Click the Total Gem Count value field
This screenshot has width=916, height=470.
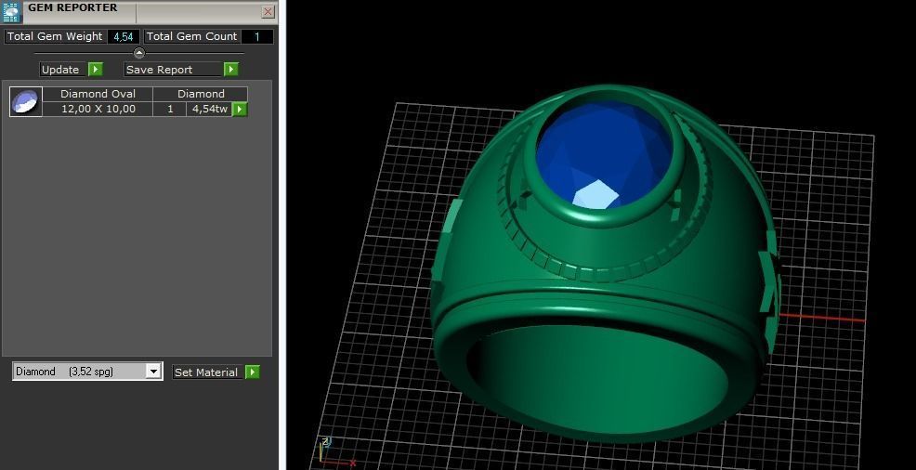[x=257, y=37]
